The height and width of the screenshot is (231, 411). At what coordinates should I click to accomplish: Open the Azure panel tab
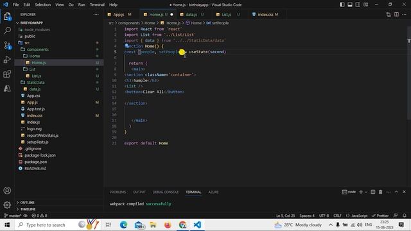click(x=213, y=192)
